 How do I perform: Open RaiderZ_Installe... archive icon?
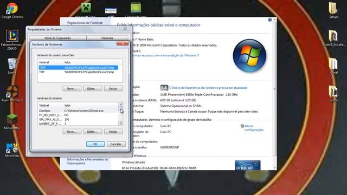coord(333,38)
